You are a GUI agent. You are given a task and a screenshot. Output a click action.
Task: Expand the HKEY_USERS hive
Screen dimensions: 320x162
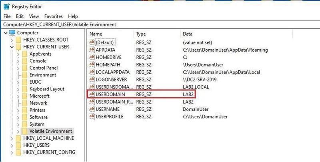12,145
